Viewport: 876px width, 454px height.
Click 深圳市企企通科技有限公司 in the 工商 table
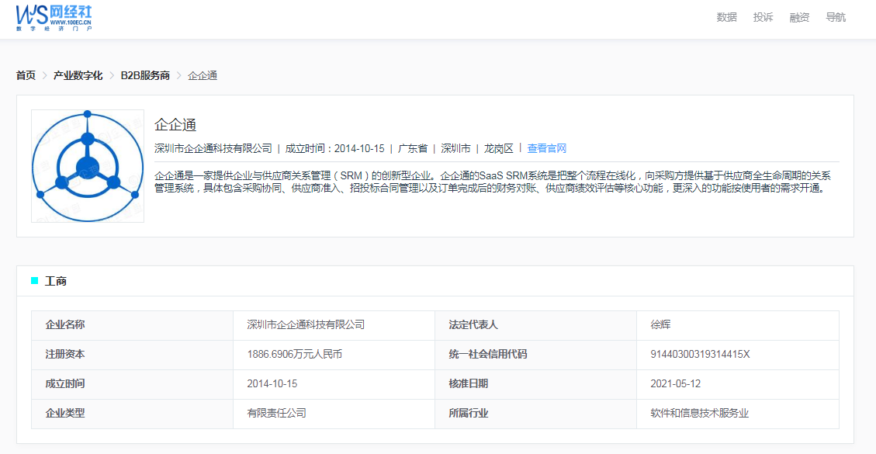click(306, 325)
